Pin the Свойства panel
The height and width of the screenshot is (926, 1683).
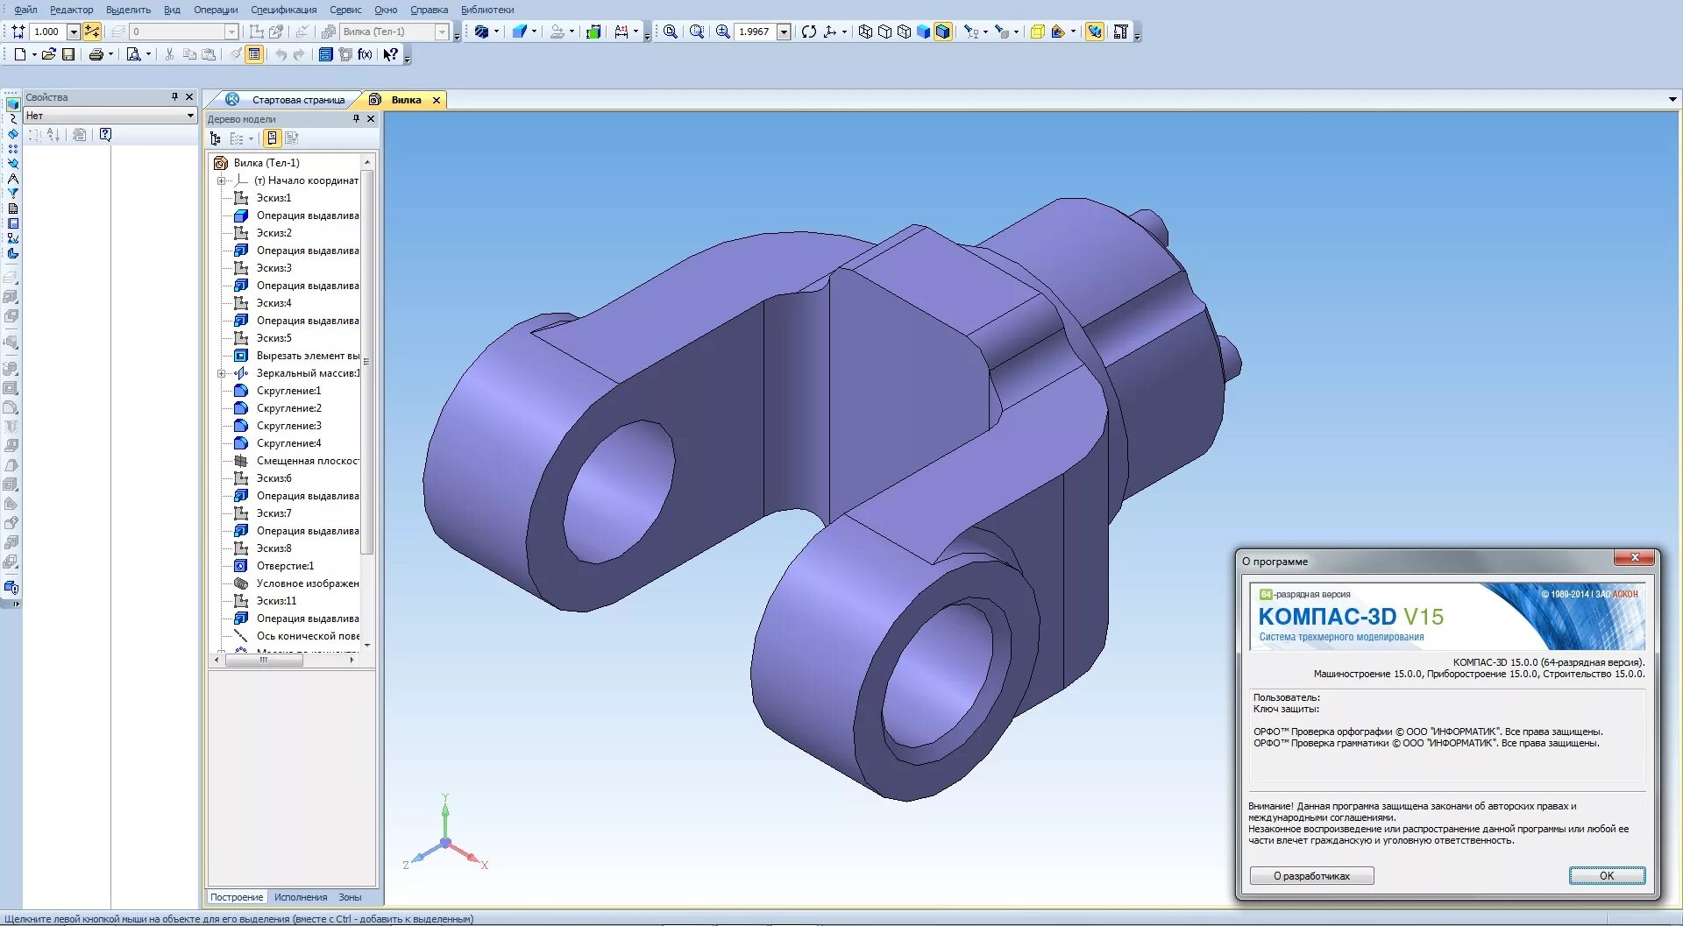pyautogui.click(x=174, y=97)
